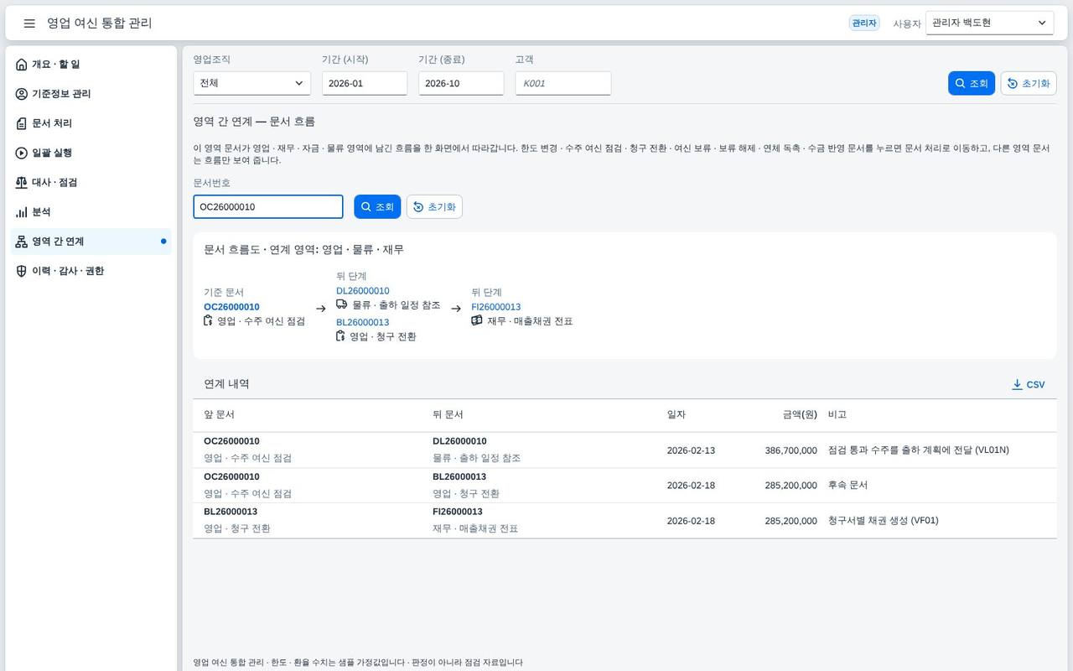This screenshot has height=671, width=1073.
Task: Click the 앞 문서 column header
Action: tap(220, 414)
